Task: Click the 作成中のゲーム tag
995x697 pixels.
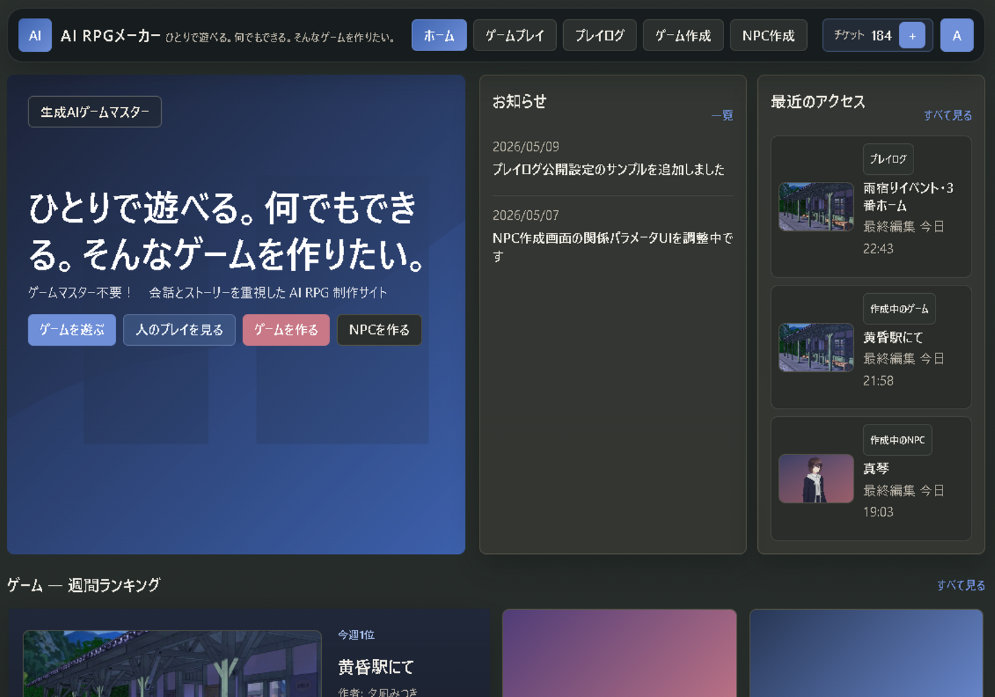Action: pyautogui.click(x=899, y=308)
